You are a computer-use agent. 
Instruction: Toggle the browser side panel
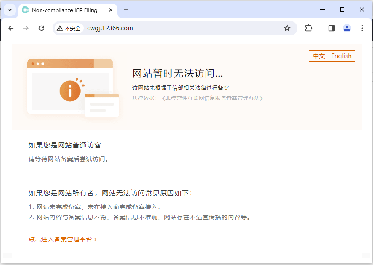pyautogui.click(x=332, y=28)
